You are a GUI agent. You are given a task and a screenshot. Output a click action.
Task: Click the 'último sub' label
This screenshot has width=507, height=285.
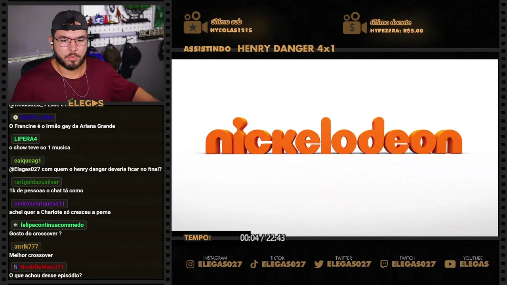[226, 22]
